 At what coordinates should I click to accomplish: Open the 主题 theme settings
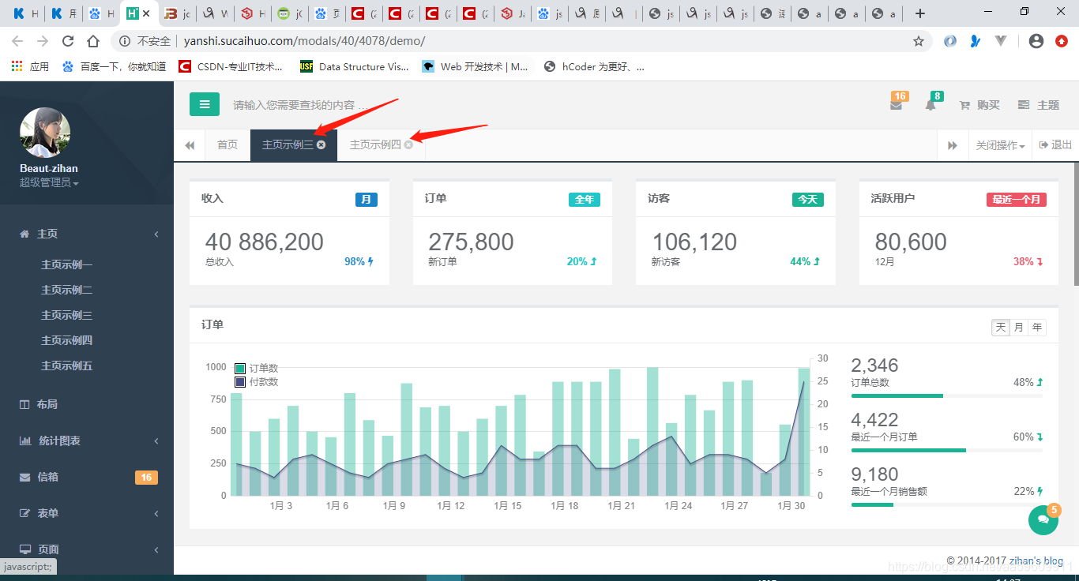click(x=1039, y=105)
